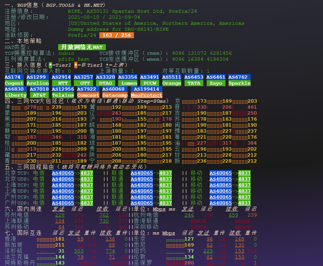Click the underlined 762 receive speed value
The height and width of the screenshot is (266, 323).
click(x=104, y=215)
